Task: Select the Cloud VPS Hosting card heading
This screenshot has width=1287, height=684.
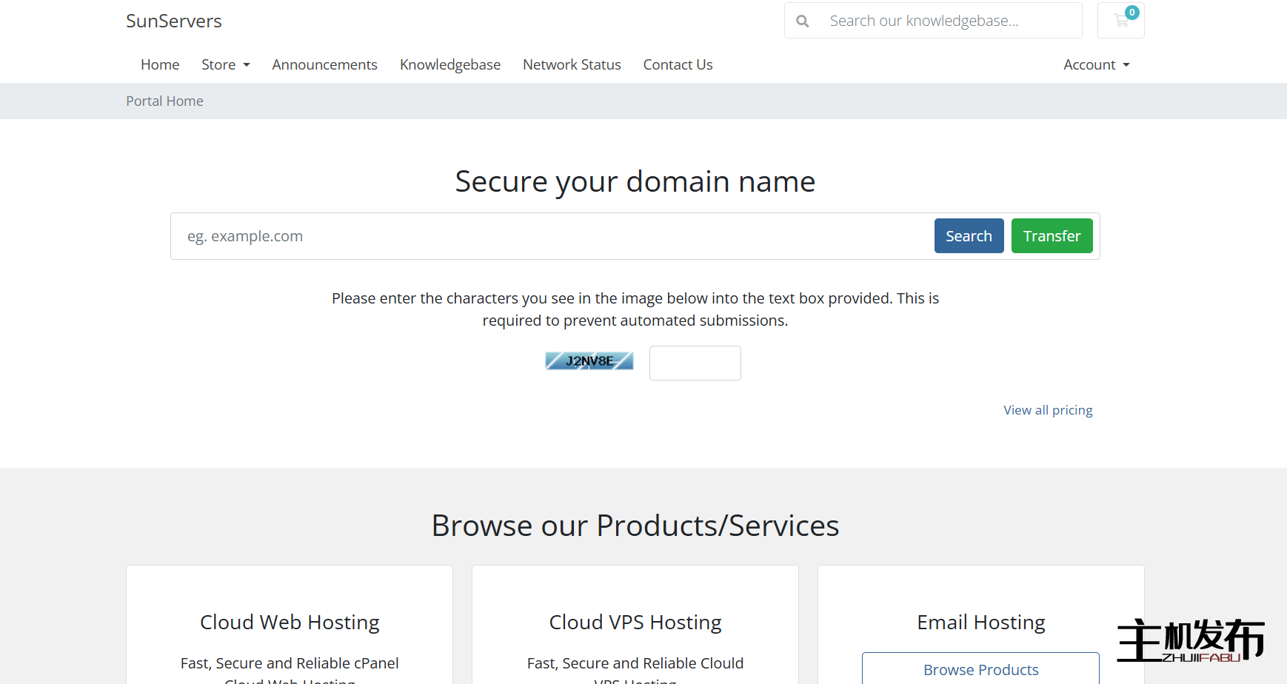Action: point(635,623)
